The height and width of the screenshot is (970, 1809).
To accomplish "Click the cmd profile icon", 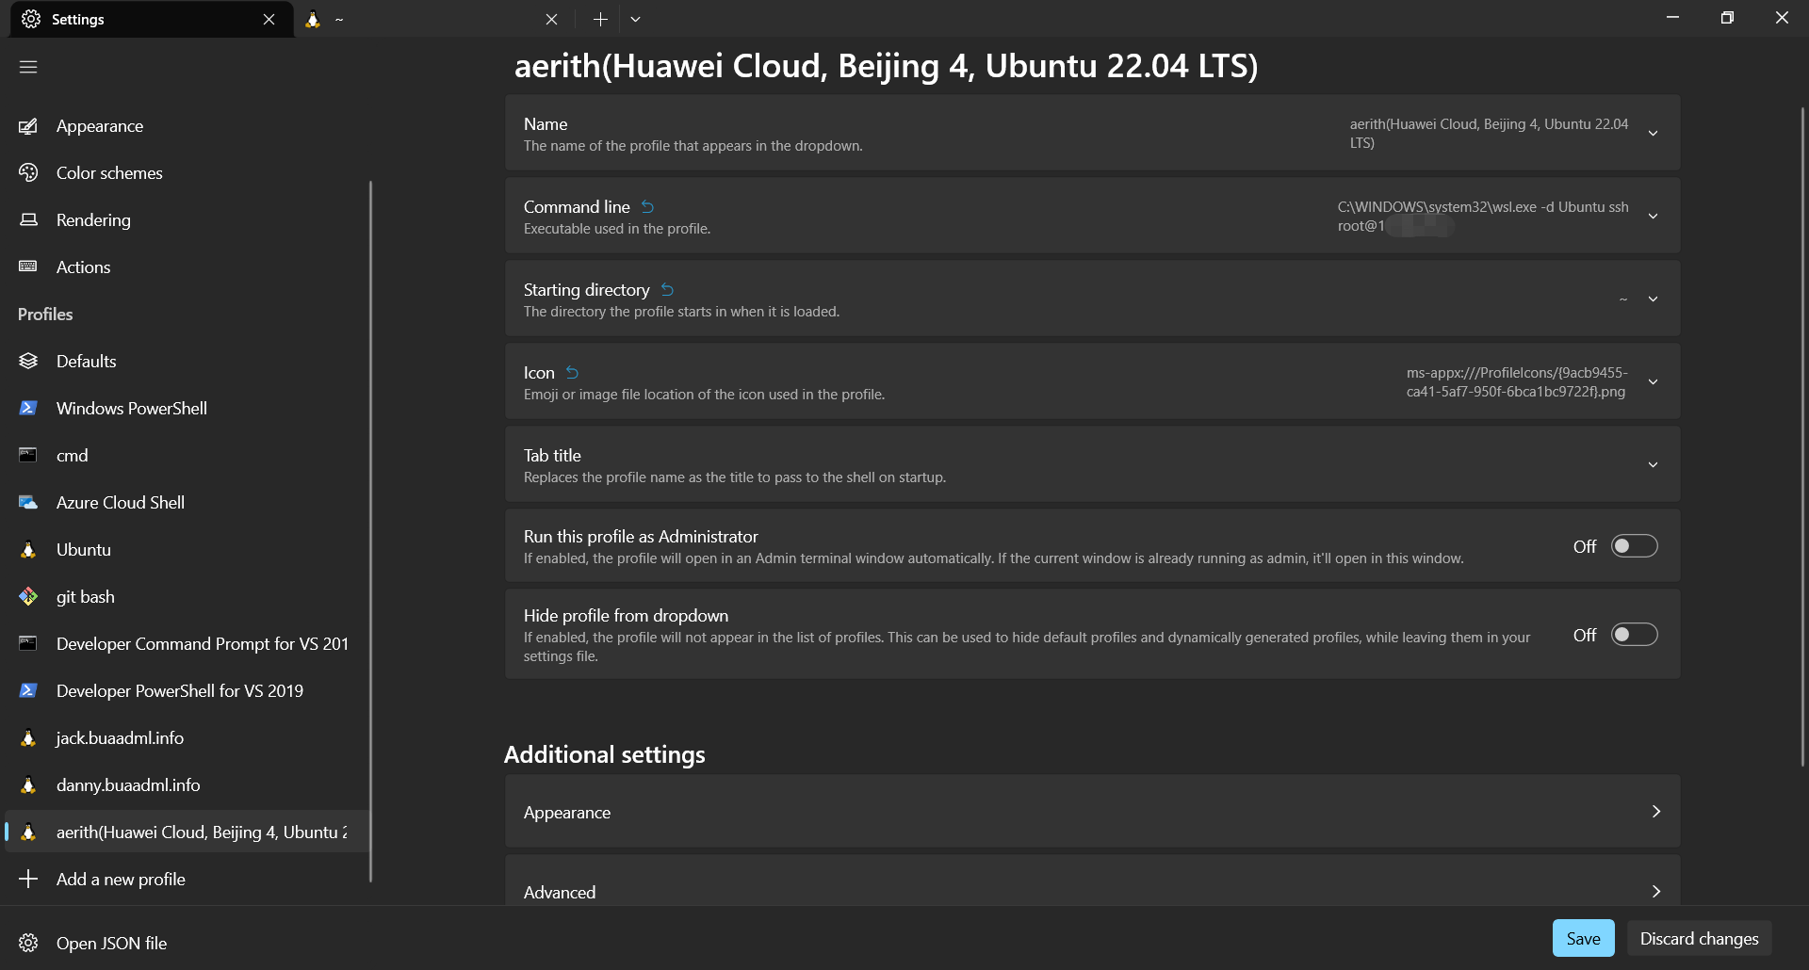I will coord(28,456).
